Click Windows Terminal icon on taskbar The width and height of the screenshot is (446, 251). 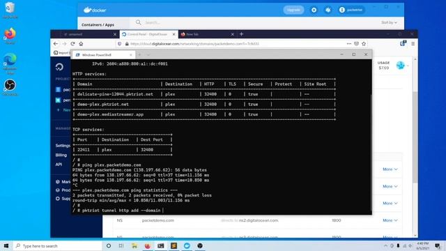coord(161,246)
